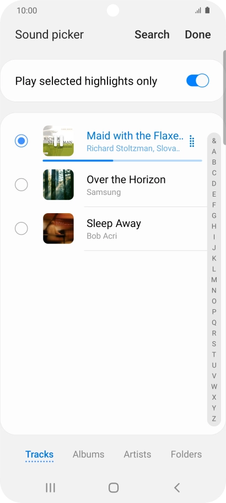Open Over the Horizon album artwork
Screen dimensions: 226x503
click(58, 185)
